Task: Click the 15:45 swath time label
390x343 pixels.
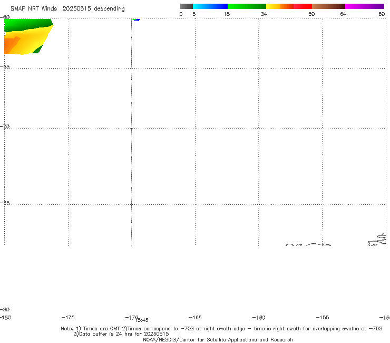Action: click(x=142, y=320)
